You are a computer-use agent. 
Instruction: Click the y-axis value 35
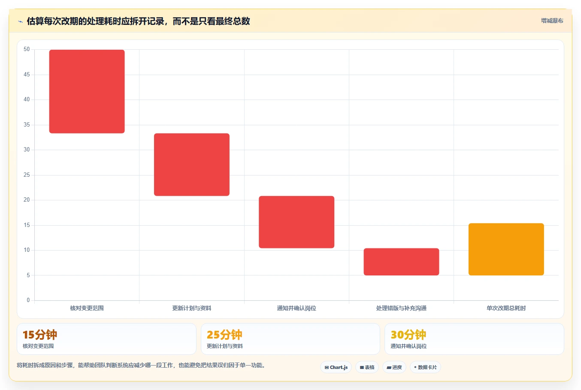27,125
